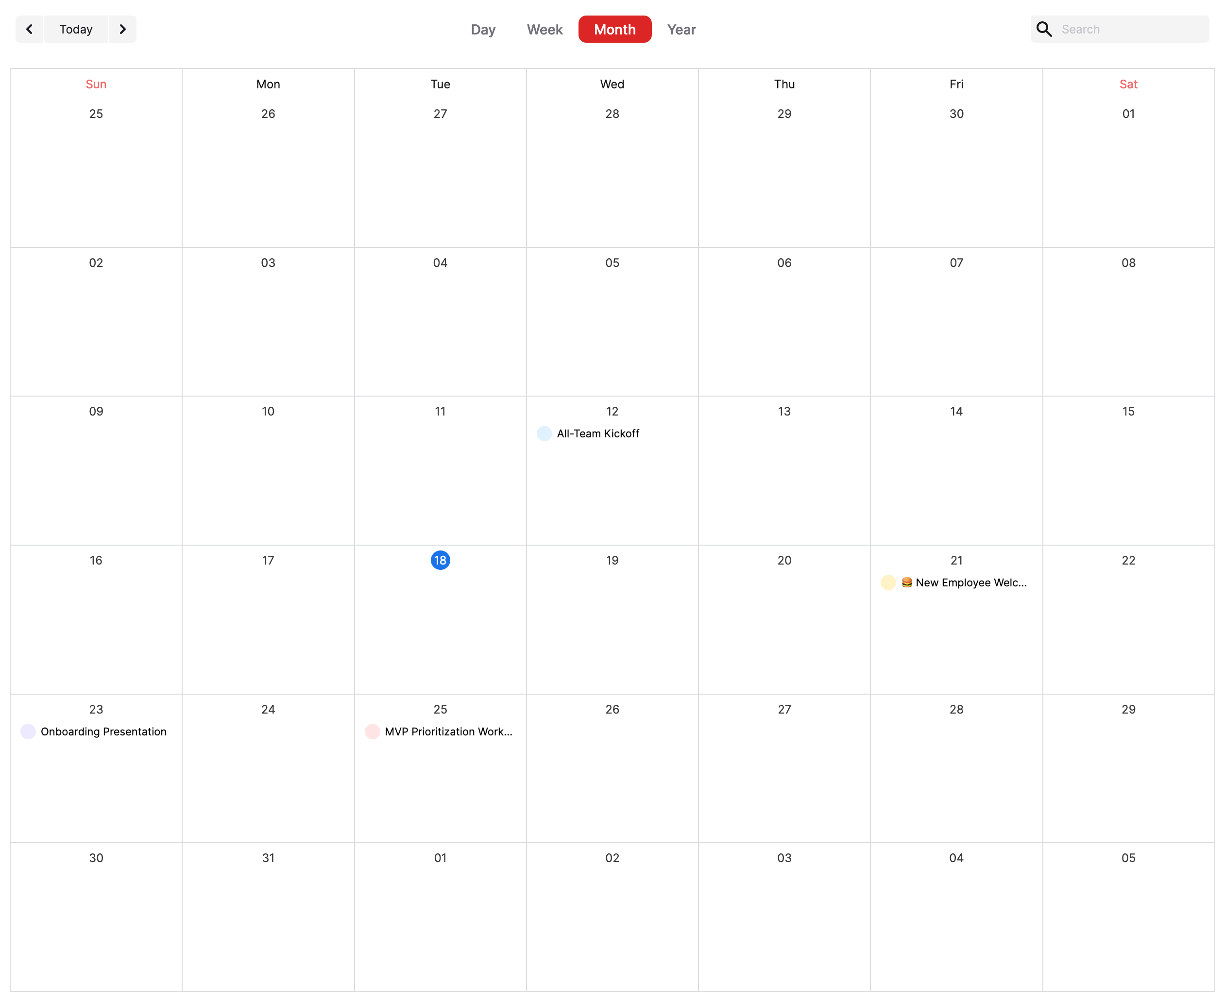Click the pink MVP Prioritization dot

click(x=372, y=732)
